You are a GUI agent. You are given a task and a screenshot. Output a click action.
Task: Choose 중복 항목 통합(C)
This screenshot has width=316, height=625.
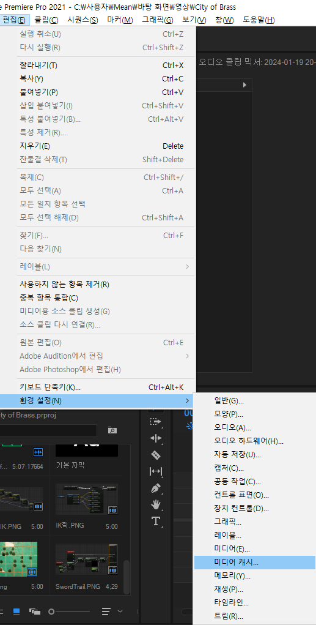point(98,298)
